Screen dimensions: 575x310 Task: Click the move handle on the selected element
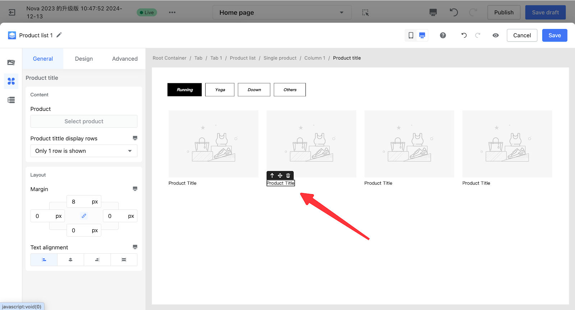click(x=280, y=175)
